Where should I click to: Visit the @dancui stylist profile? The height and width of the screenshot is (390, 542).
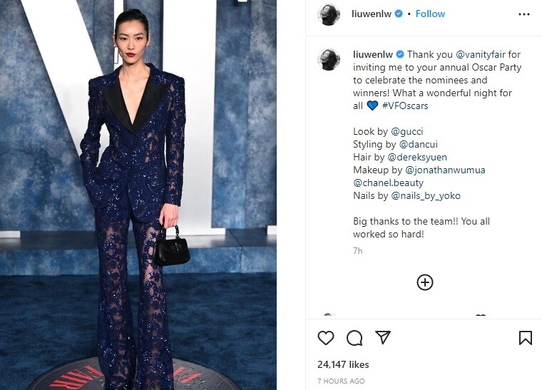[x=418, y=144]
